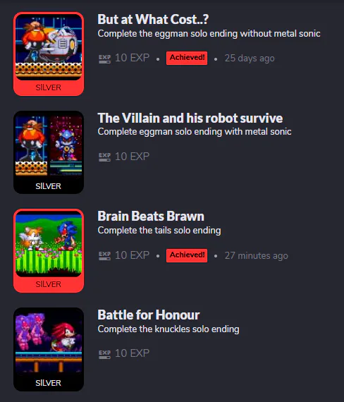Open the 'Brain Beats Brawn' trophy title

(151, 217)
